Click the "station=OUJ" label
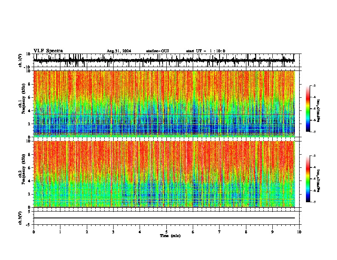Screen dimensions: 337x260 click(157, 51)
